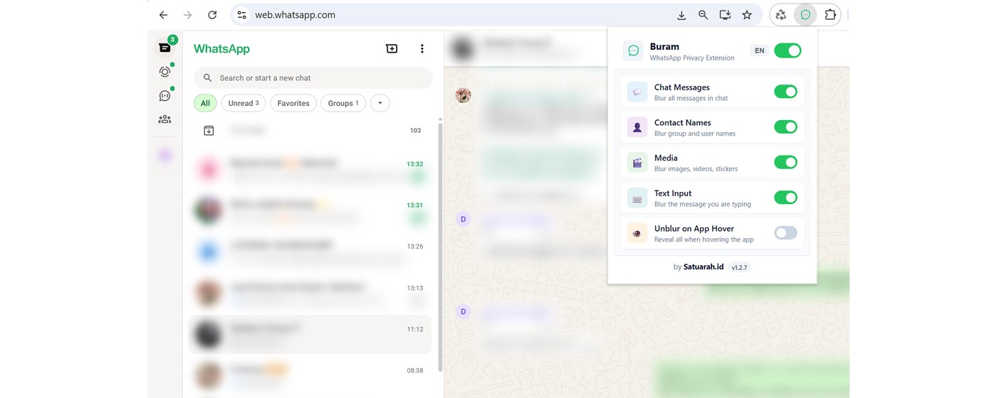Click the search magnifier icon

(x=208, y=78)
